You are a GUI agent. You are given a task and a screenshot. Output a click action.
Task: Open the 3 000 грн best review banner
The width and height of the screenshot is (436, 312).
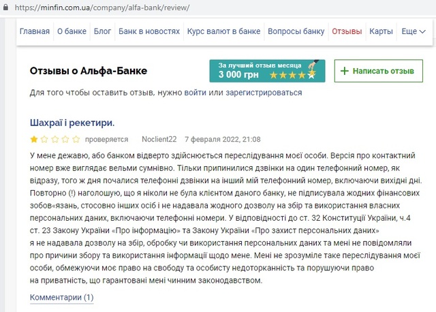[x=267, y=71]
